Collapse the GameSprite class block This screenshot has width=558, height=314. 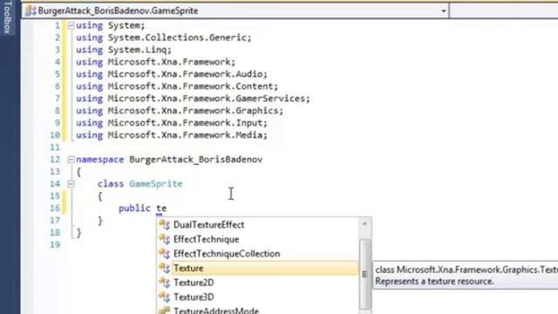point(71,184)
